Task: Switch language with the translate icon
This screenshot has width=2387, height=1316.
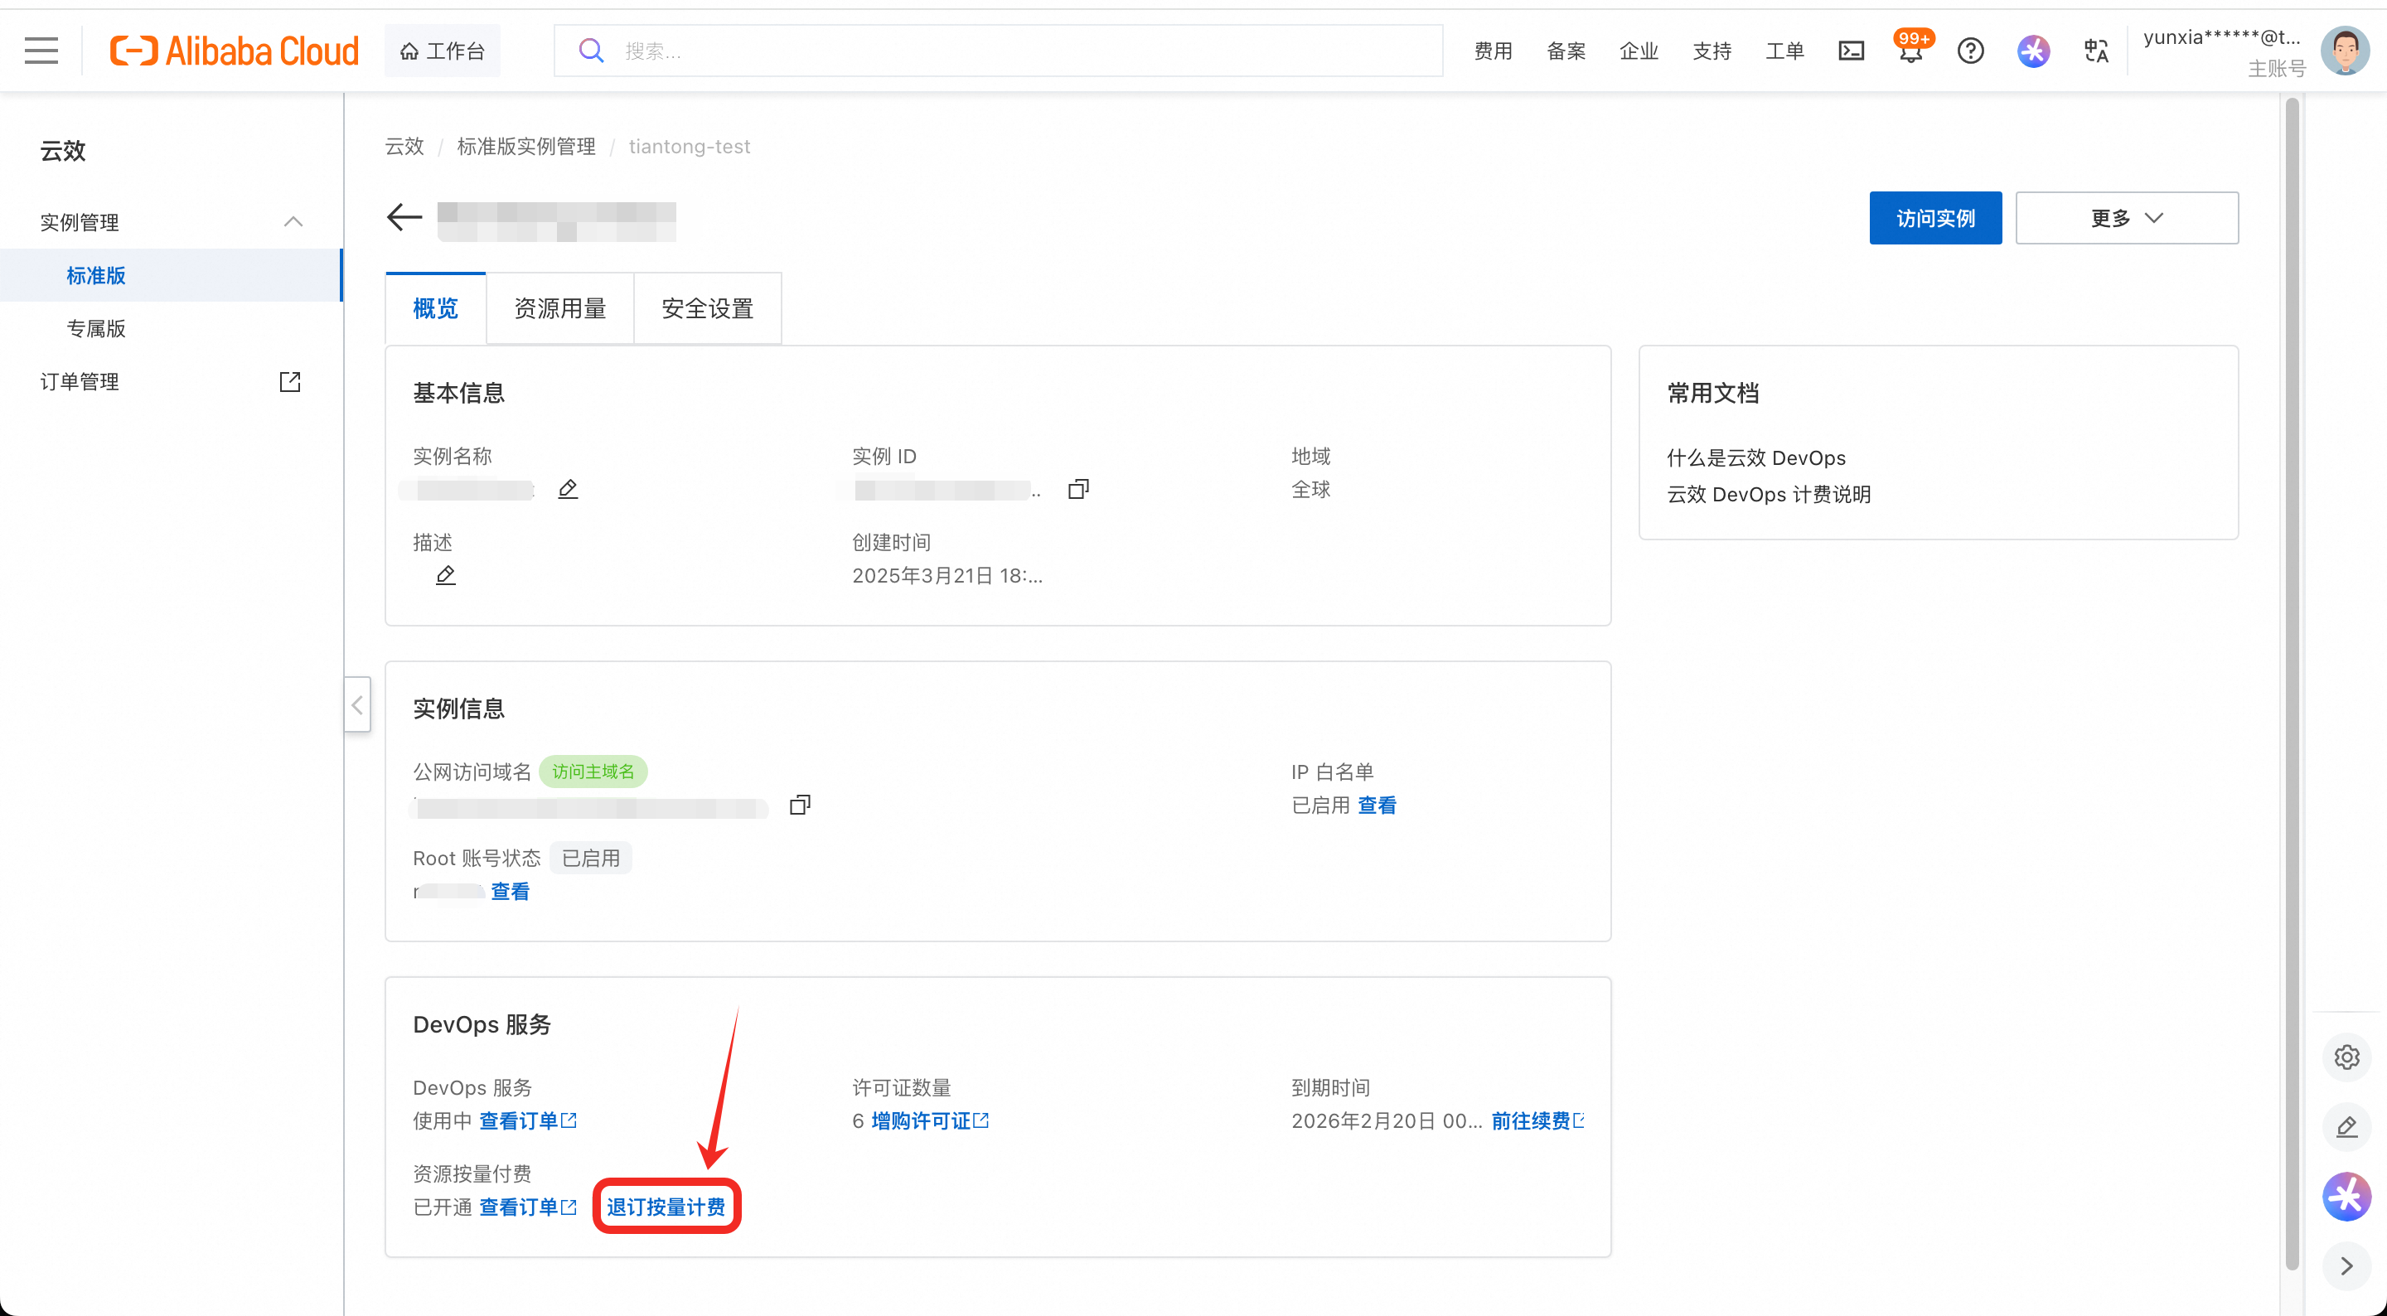Action: tap(2096, 50)
